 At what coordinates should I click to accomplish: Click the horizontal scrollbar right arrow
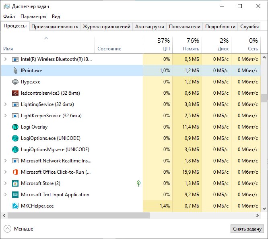pyautogui.click(x=258, y=215)
